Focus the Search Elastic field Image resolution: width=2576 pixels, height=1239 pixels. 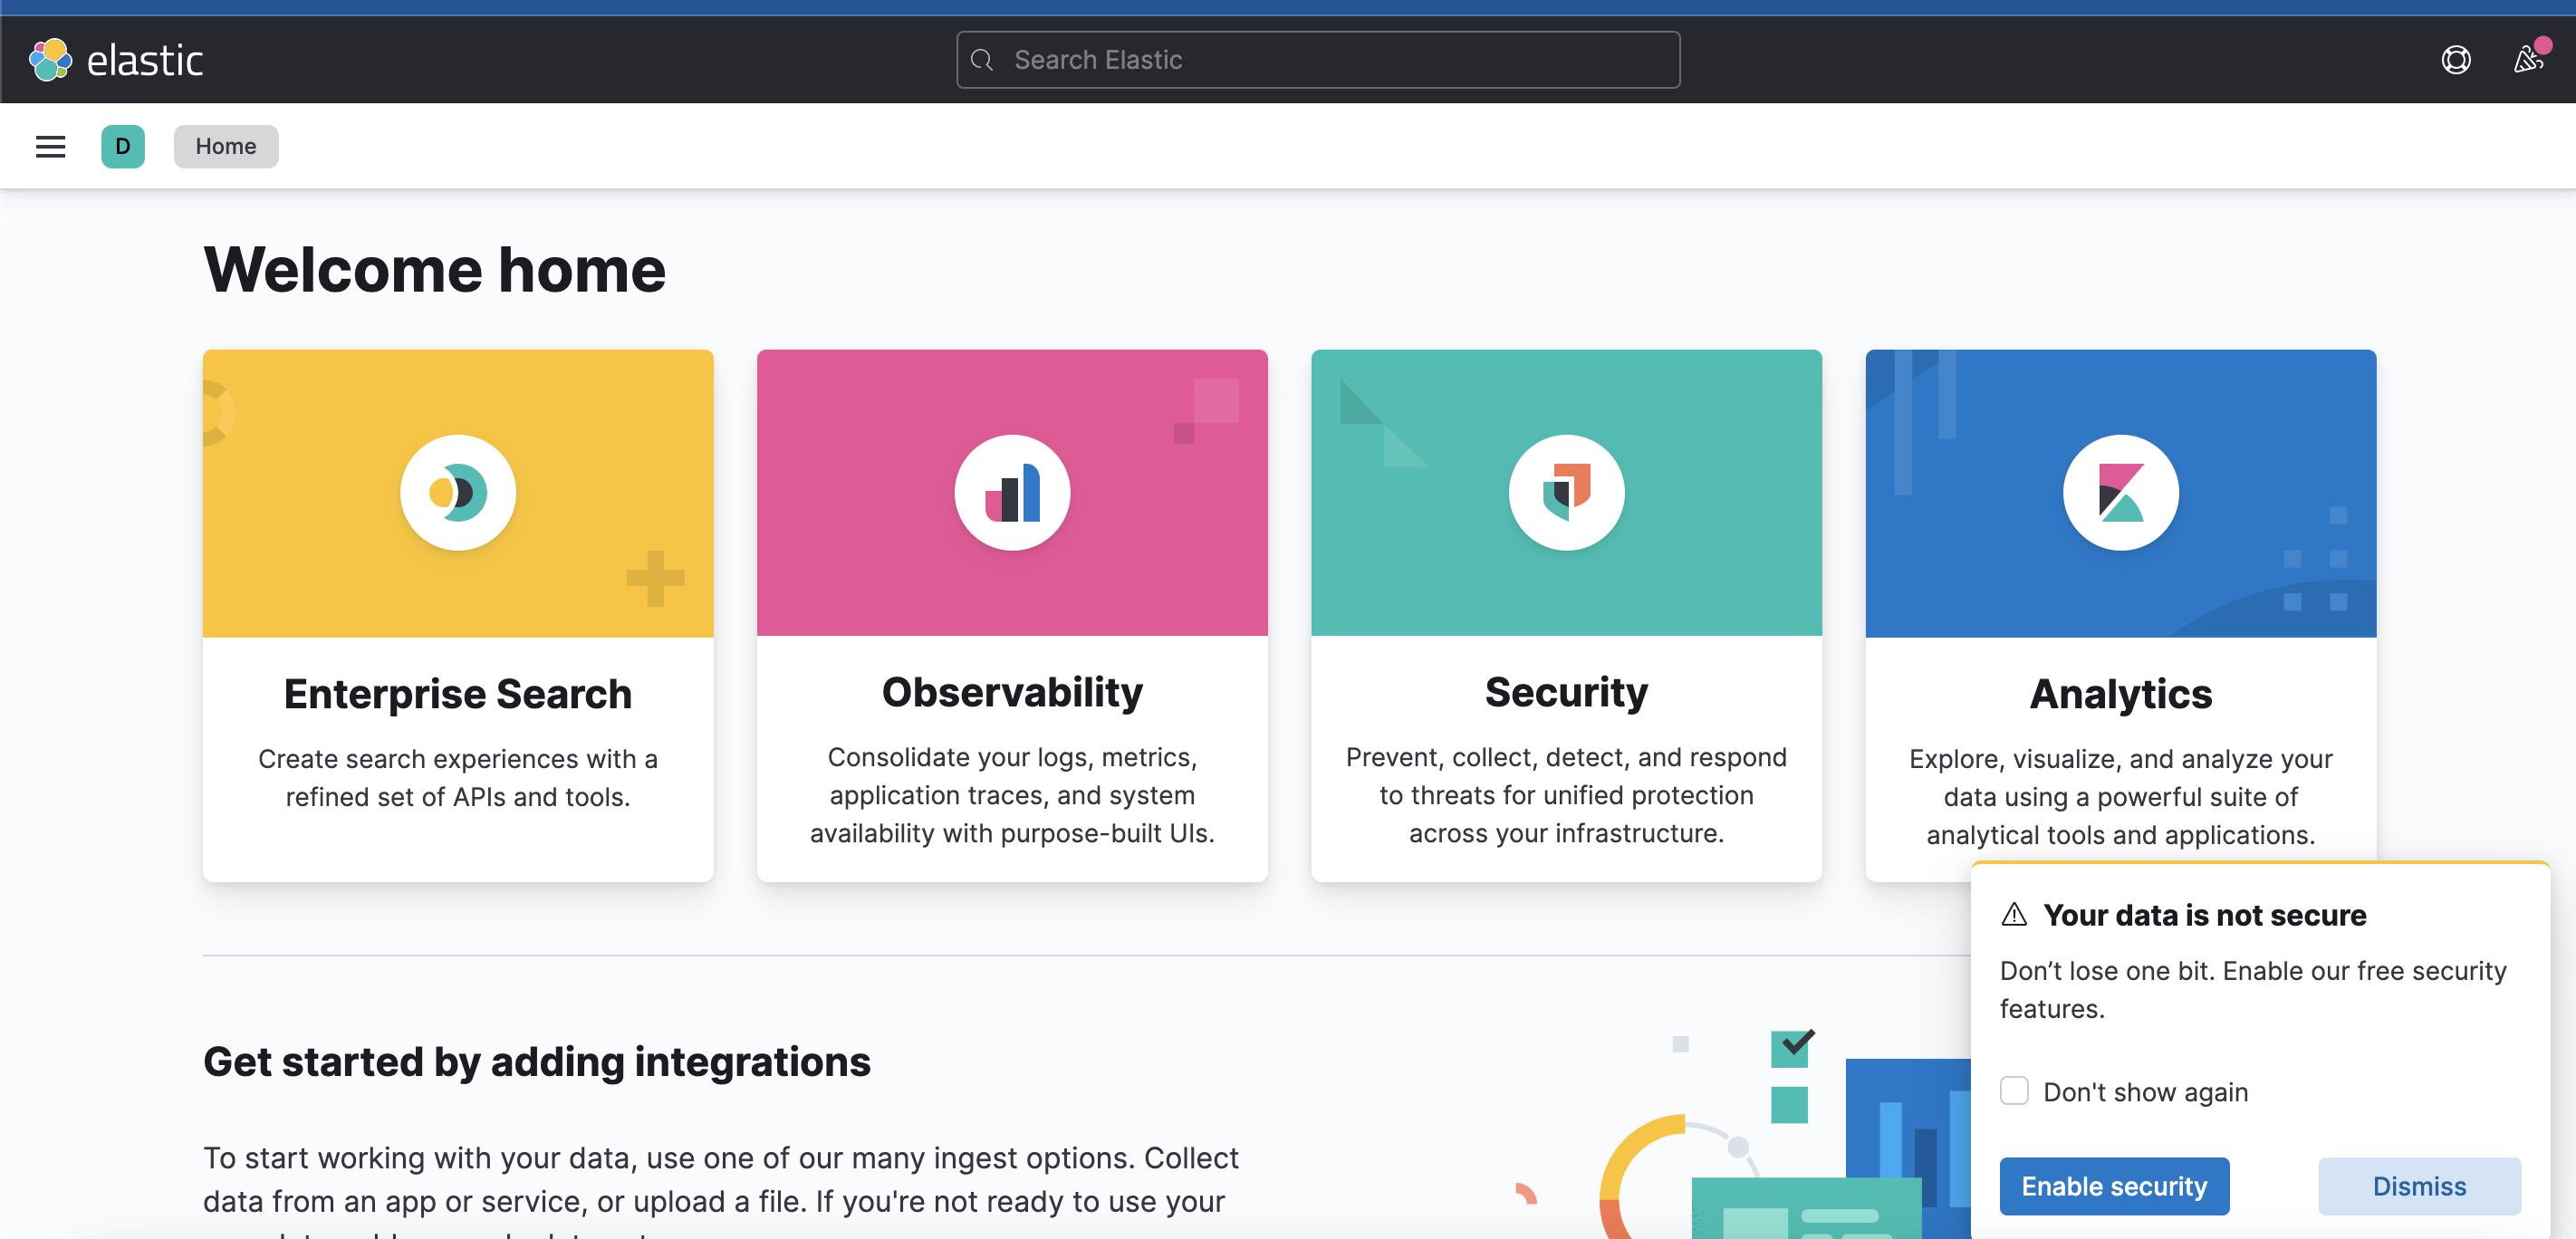(x=1318, y=60)
